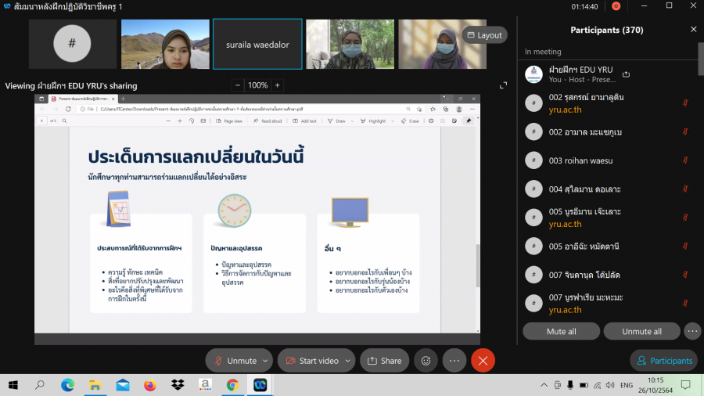Open the audio options arrow beside Unmute
This screenshot has width=704, height=396.
point(266,361)
